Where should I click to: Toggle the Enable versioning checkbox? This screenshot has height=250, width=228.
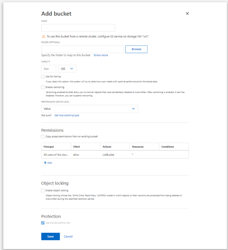pos(43,87)
